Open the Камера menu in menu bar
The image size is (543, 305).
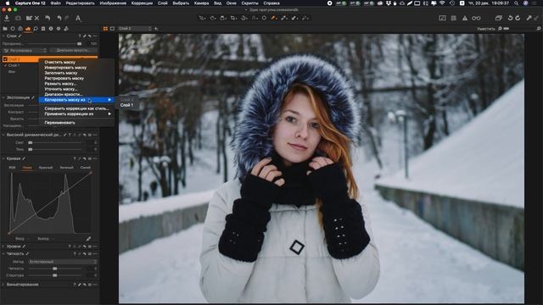tap(201, 3)
